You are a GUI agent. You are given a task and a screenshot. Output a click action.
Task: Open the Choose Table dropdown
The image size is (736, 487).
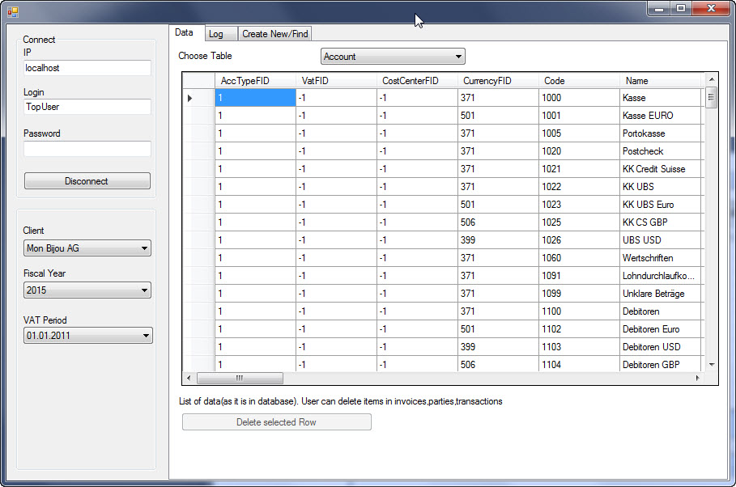click(393, 57)
